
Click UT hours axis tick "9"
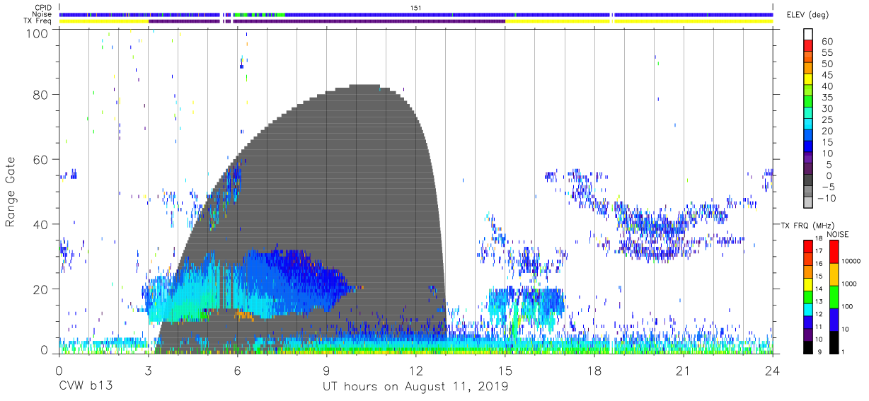point(326,370)
